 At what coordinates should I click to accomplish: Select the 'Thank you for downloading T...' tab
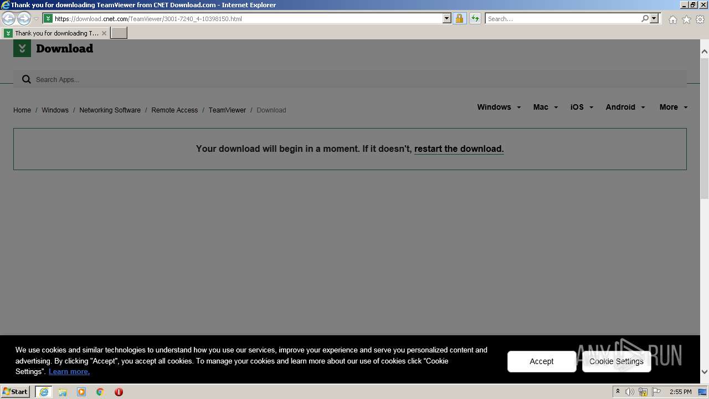[x=55, y=33]
